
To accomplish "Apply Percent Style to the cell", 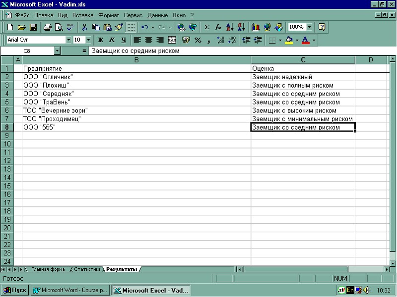I will (x=198, y=40).
